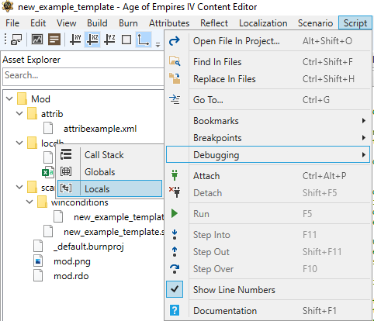Open the Debugging submenu entry
The width and height of the screenshot is (374, 321).
point(268,154)
